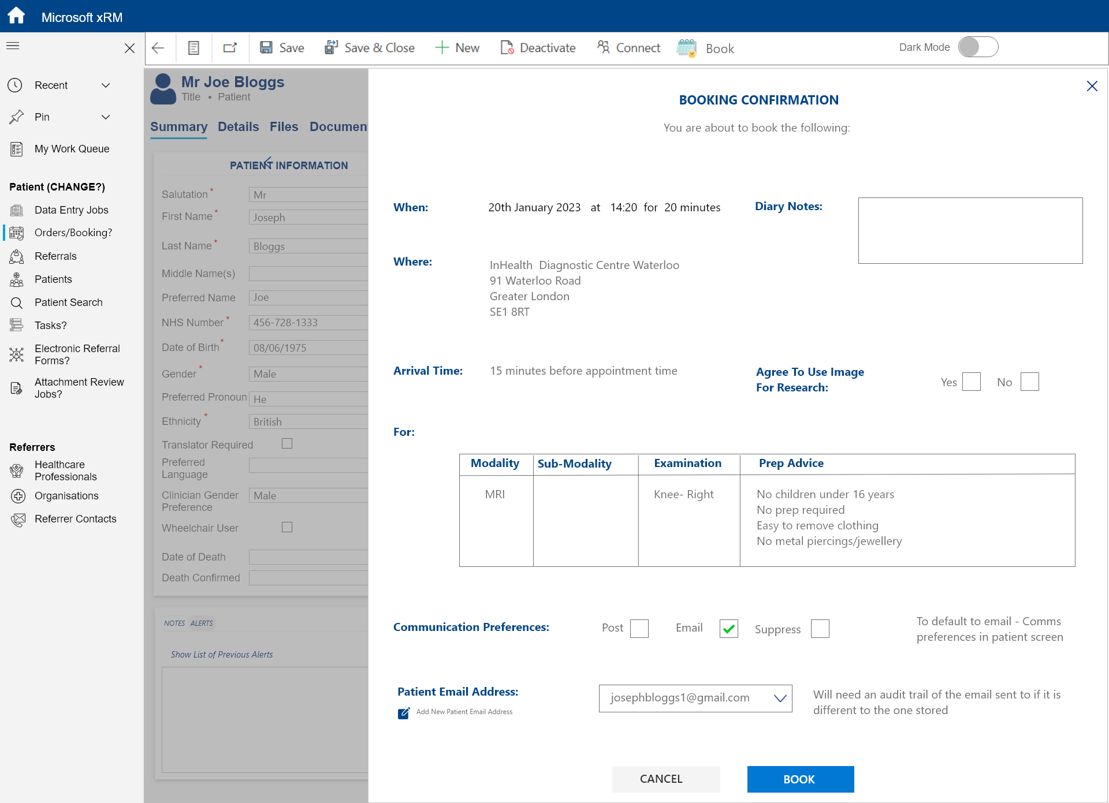Check Yes for image research agreement
1109x803 pixels.
tap(971, 382)
